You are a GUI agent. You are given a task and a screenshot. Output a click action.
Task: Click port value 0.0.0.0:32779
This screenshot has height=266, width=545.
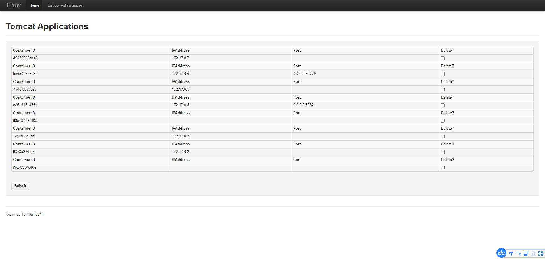point(305,74)
